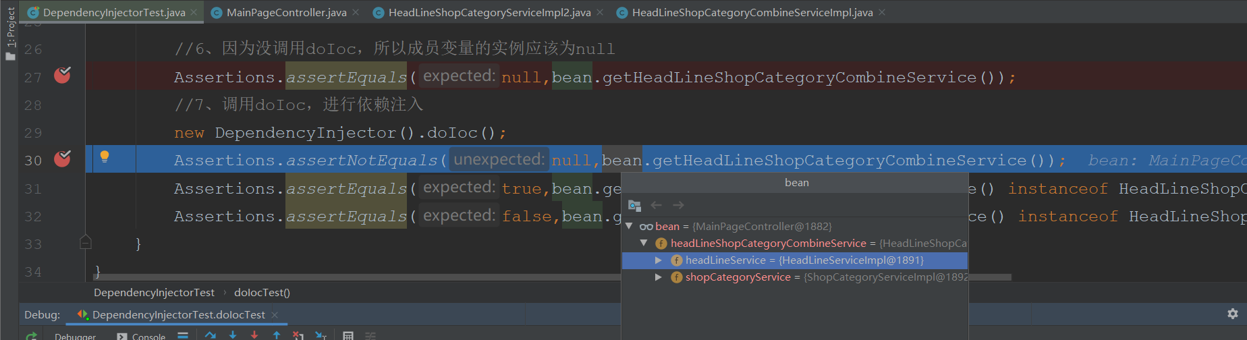The width and height of the screenshot is (1247, 340).
Task: Toggle the breakpoint on line 27
Action: (62, 75)
